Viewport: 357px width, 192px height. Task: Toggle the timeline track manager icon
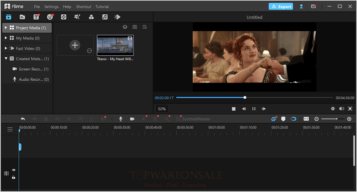274,119
